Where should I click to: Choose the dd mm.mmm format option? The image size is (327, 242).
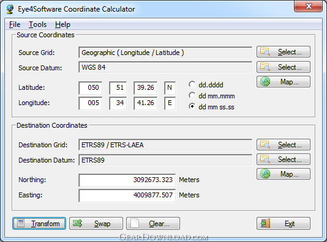(x=192, y=95)
